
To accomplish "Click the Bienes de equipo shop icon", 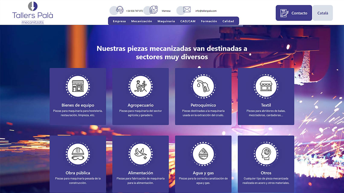I will point(78,86).
